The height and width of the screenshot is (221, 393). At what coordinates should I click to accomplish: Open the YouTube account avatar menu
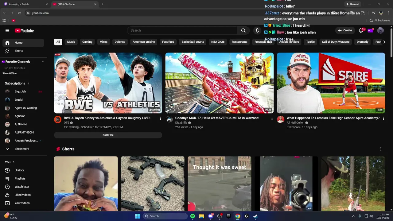coord(380,30)
